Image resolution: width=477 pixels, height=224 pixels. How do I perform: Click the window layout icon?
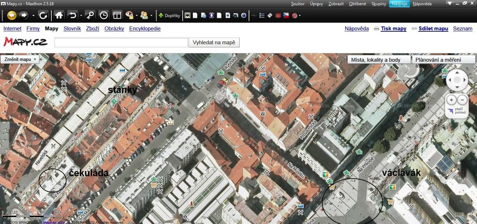[x=117, y=15]
